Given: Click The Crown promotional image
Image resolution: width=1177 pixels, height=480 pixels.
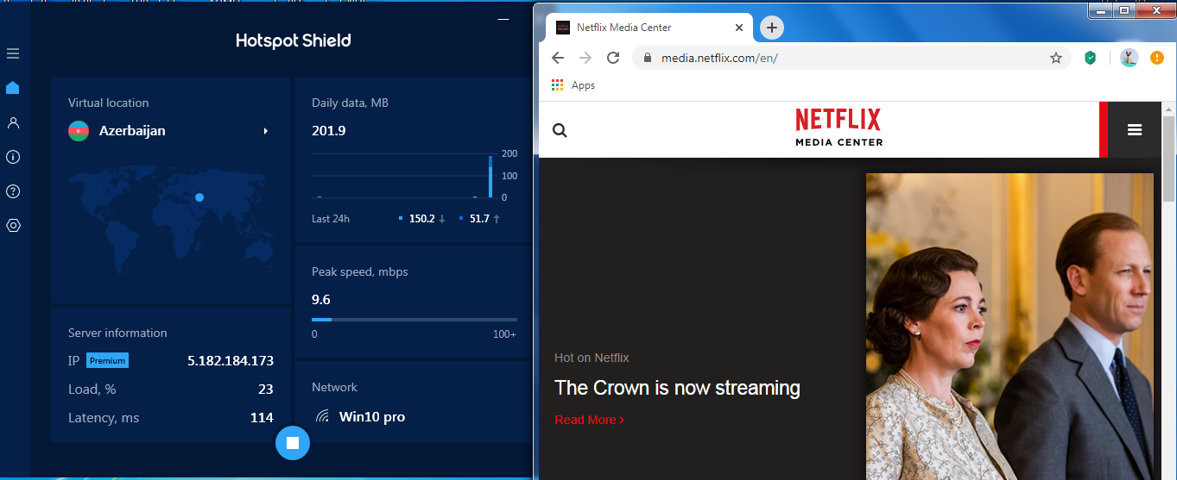Looking at the screenshot, I should 1009,327.
